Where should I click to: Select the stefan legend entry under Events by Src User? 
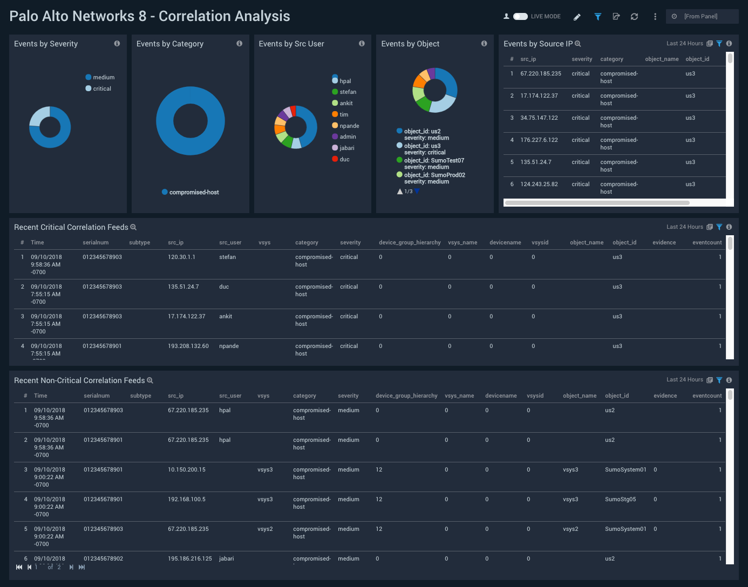[x=348, y=92]
